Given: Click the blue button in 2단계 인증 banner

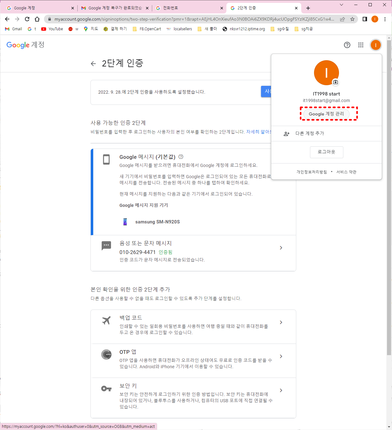Looking at the screenshot, I should 266,91.
